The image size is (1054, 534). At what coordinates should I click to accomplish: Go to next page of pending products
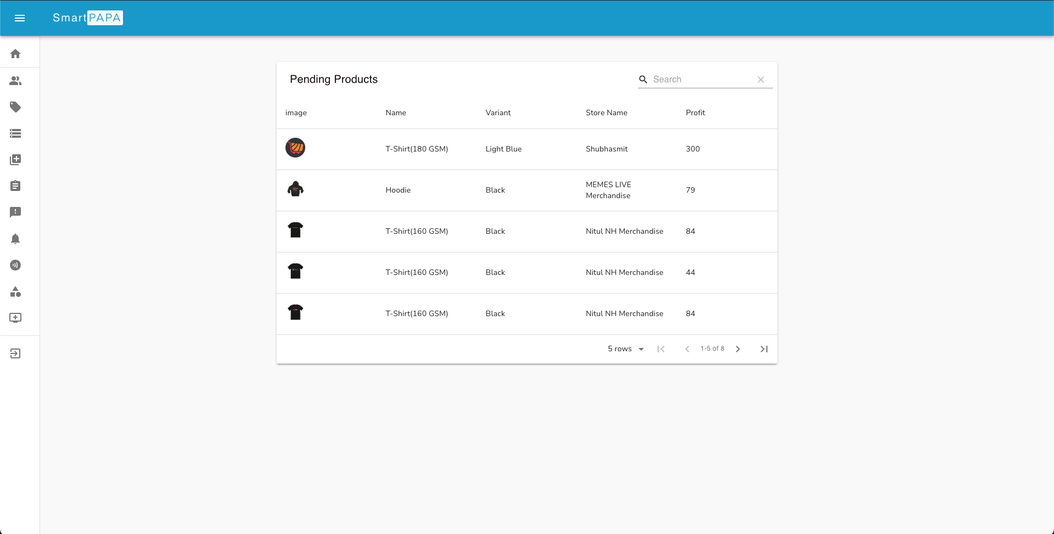738,348
